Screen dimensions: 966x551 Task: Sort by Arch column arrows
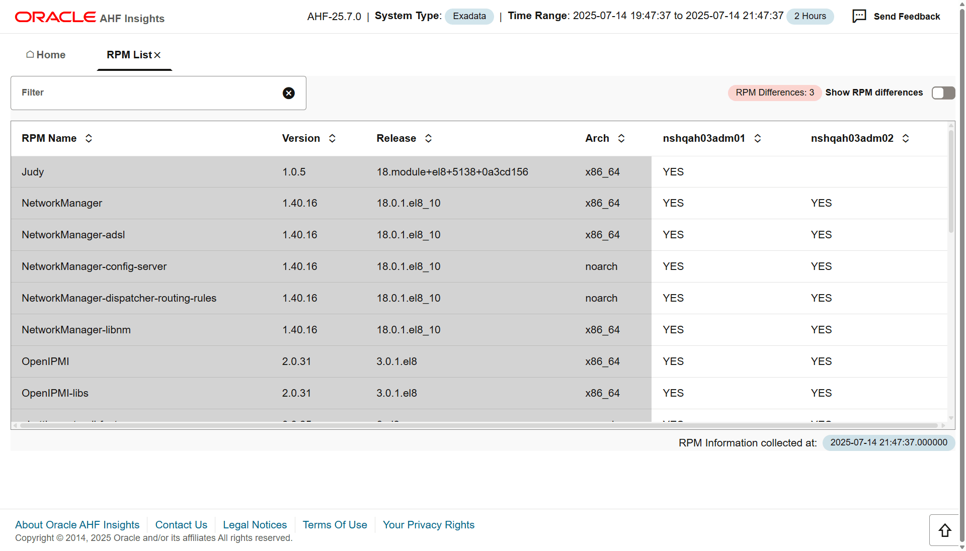(621, 138)
